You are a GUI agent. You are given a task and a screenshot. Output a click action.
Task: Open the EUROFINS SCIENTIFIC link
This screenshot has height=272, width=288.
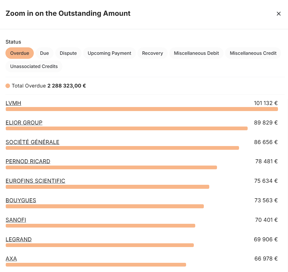[x=35, y=181]
